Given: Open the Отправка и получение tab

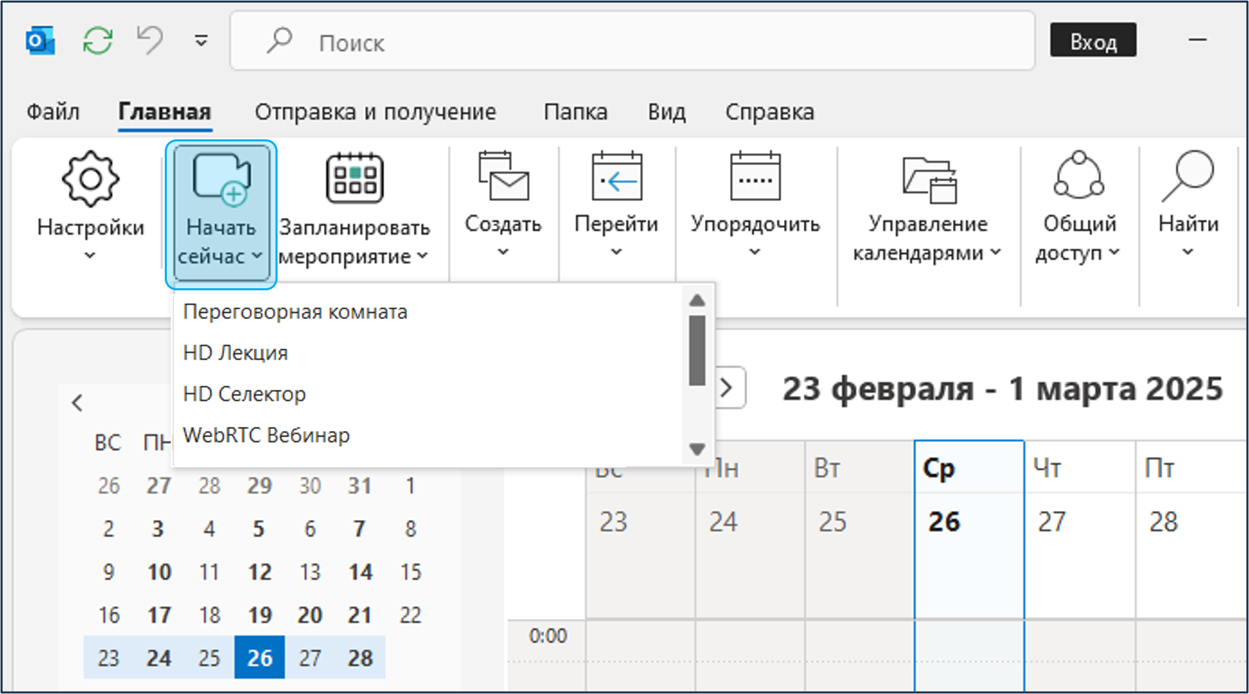Looking at the screenshot, I should [x=375, y=112].
